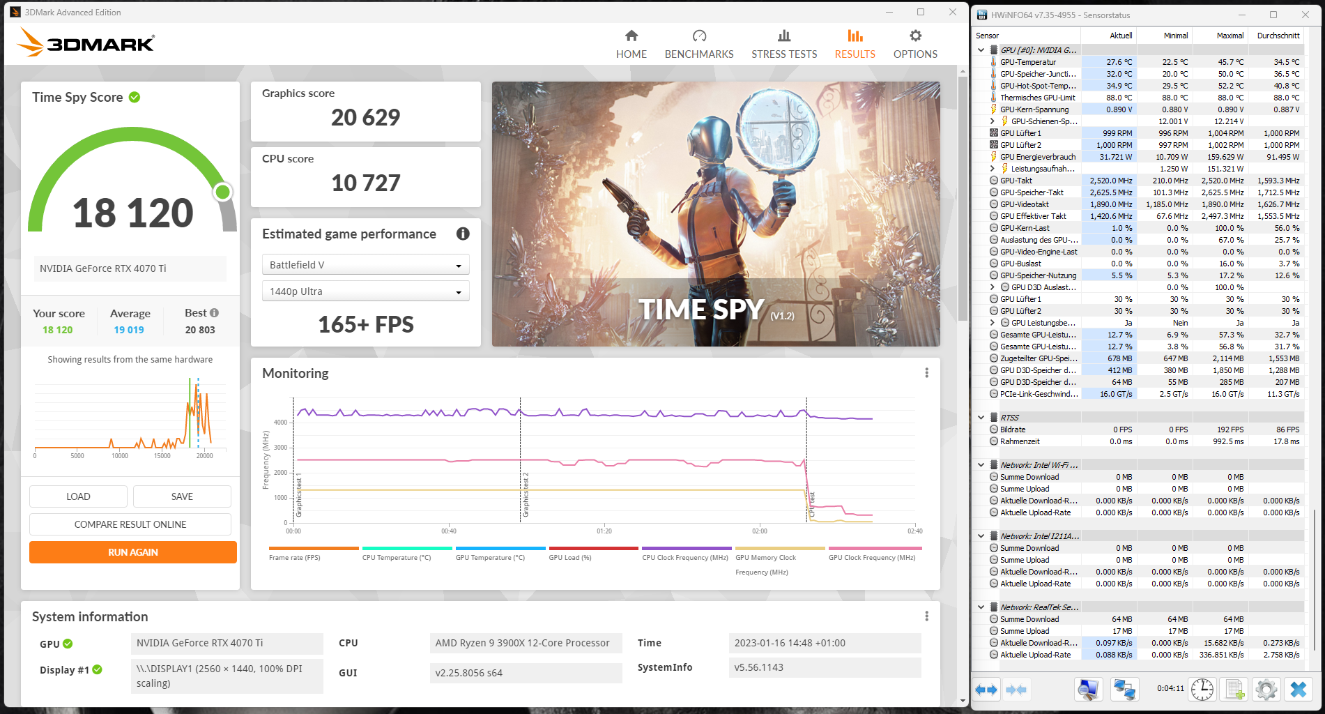Screen dimensions: 1325x714
Task: Select the RESULTS tab
Action: point(855,45)
